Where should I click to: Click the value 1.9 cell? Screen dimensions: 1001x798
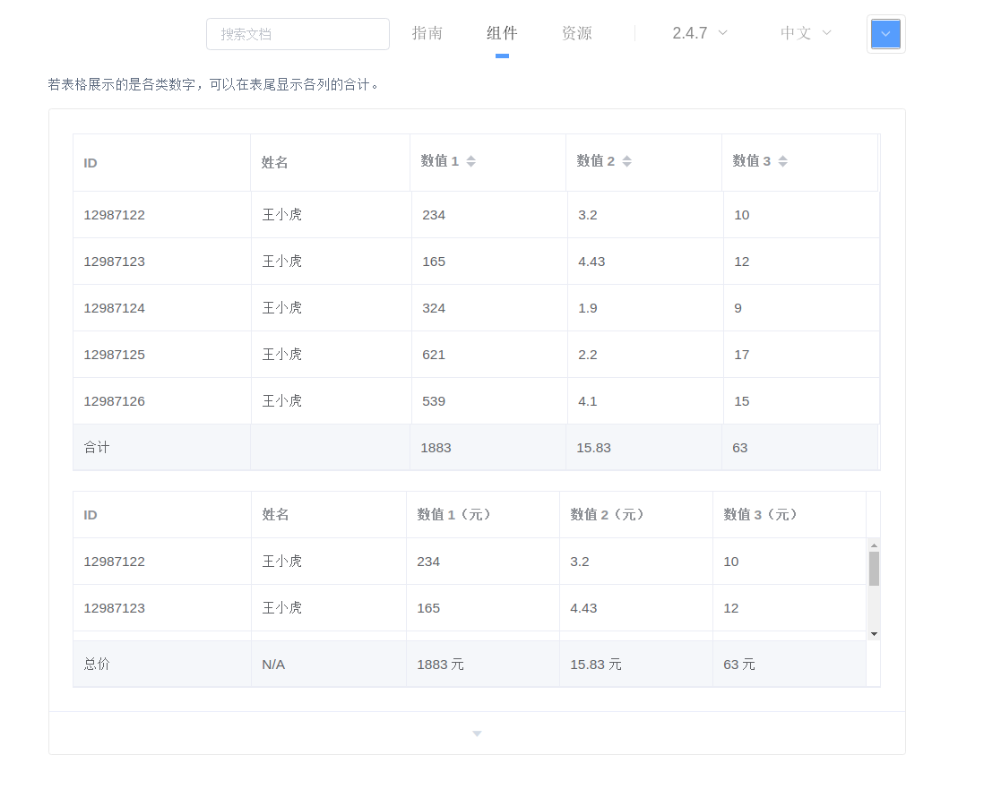tap(645, 308)
